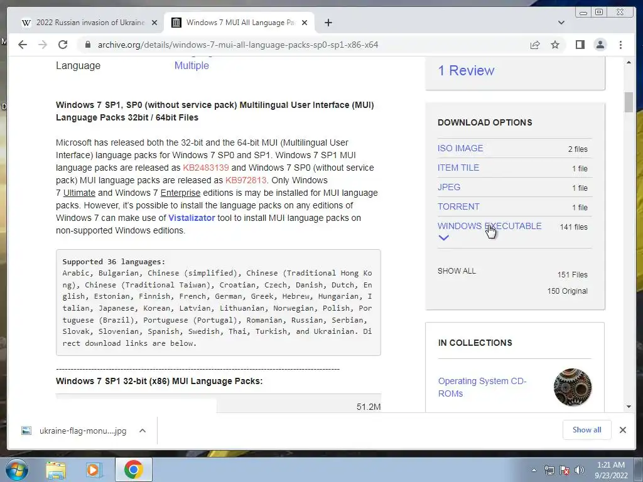Open the Windows Start menu
The image size is (643, 482).
pos(16,469)
